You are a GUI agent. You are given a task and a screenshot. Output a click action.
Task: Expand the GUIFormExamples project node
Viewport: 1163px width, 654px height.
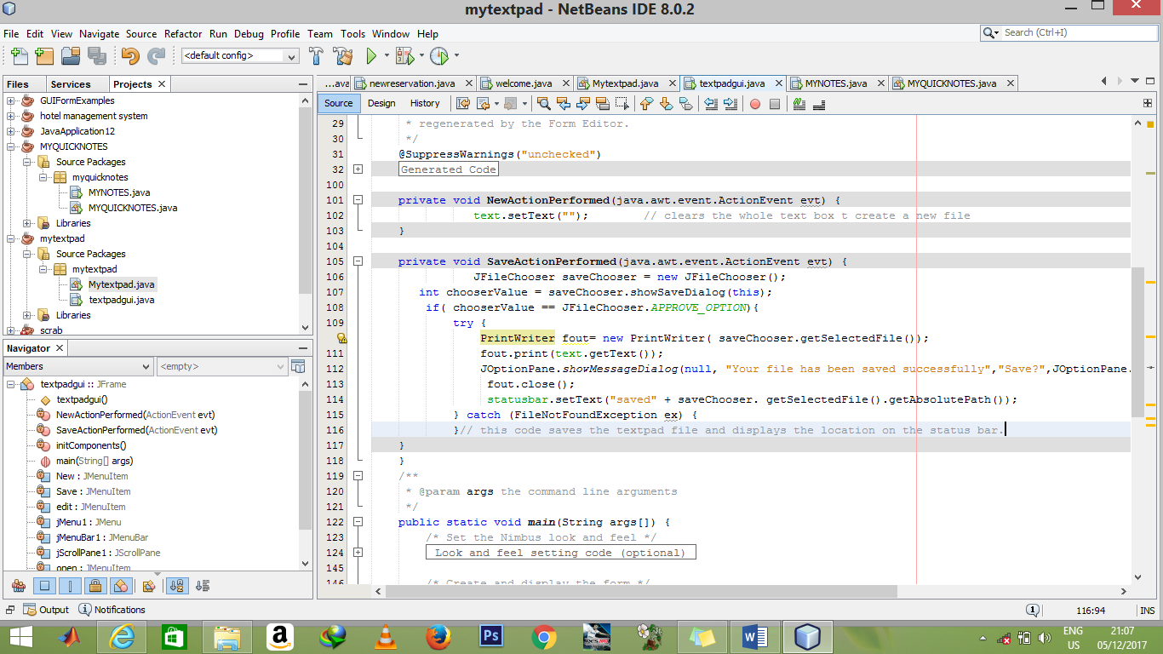[x=11, y=100]
